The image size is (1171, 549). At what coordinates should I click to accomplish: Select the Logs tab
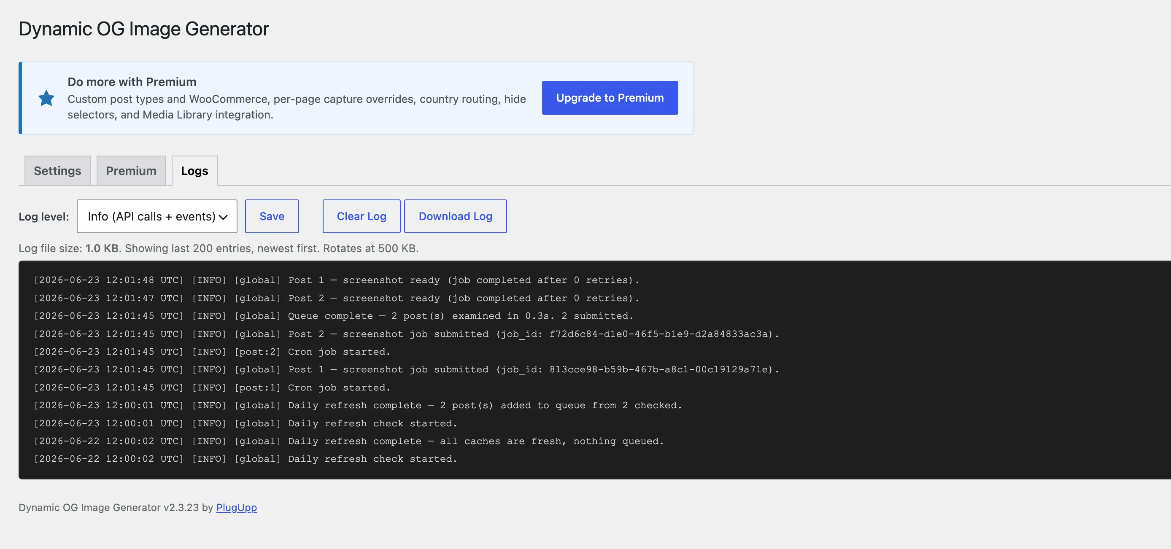tap(194, 171)
